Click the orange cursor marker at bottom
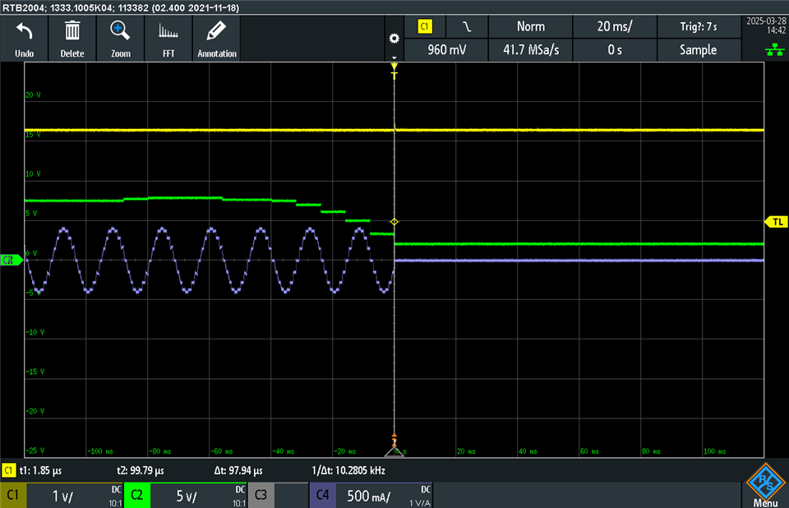 (x=394, y=441)
